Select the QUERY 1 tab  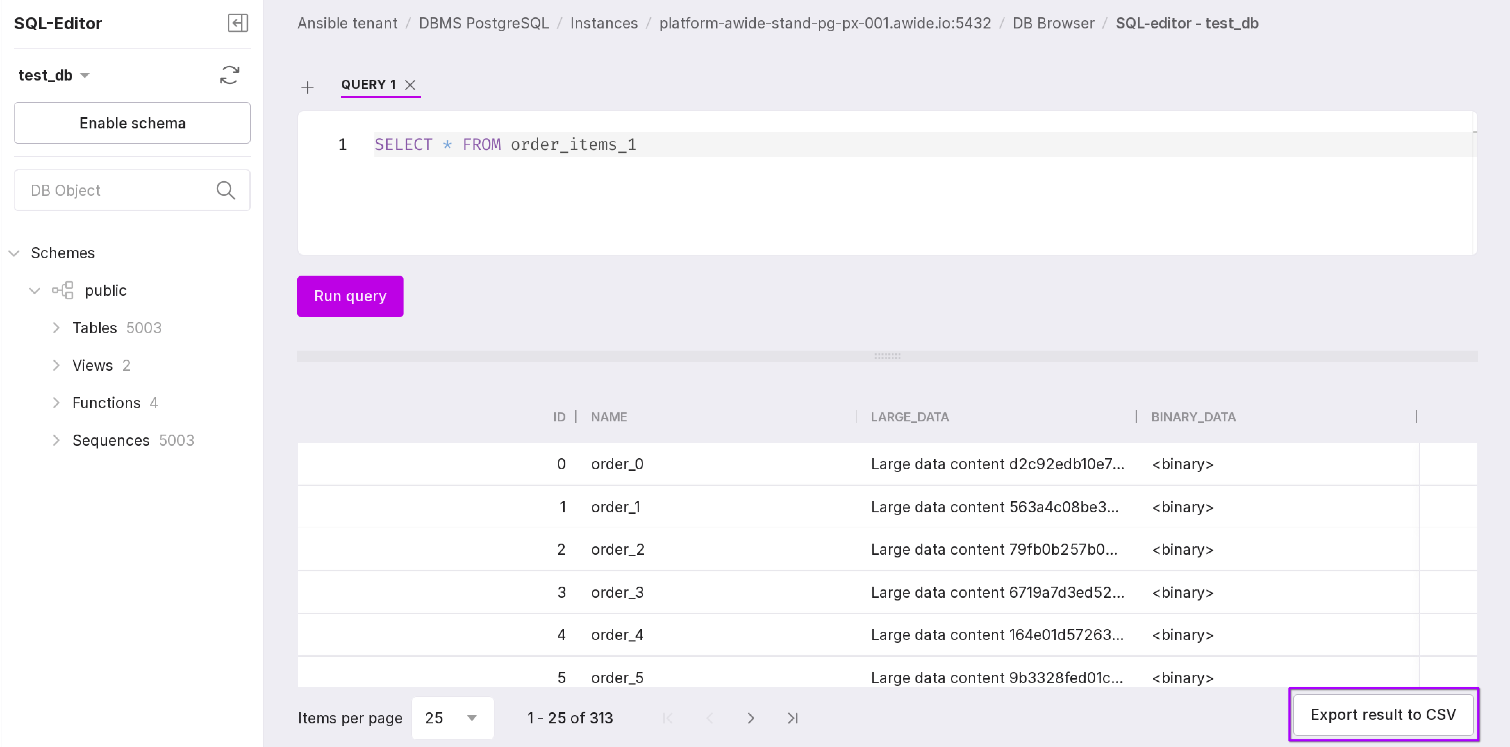pyautogui.click(x=368, y=85)
